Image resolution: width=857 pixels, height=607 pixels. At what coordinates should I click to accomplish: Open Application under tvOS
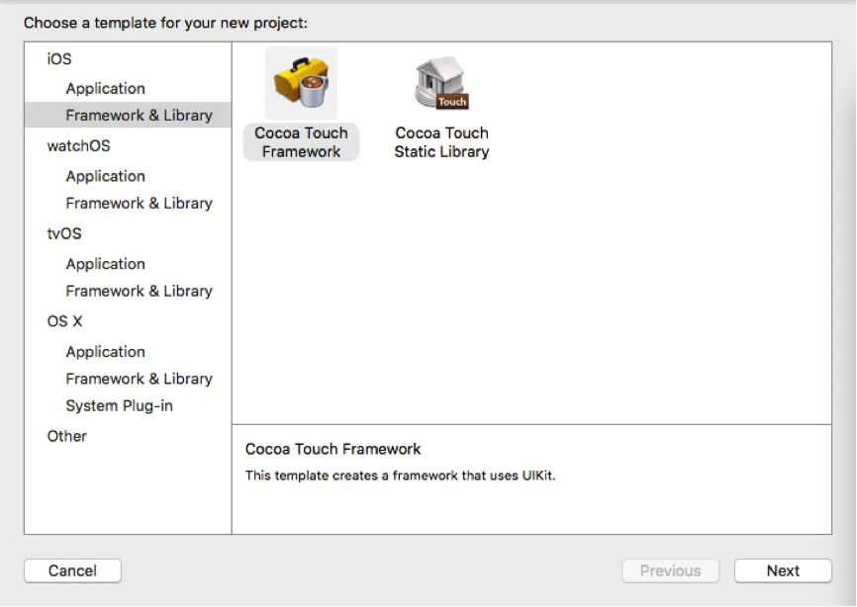[106, 264]
